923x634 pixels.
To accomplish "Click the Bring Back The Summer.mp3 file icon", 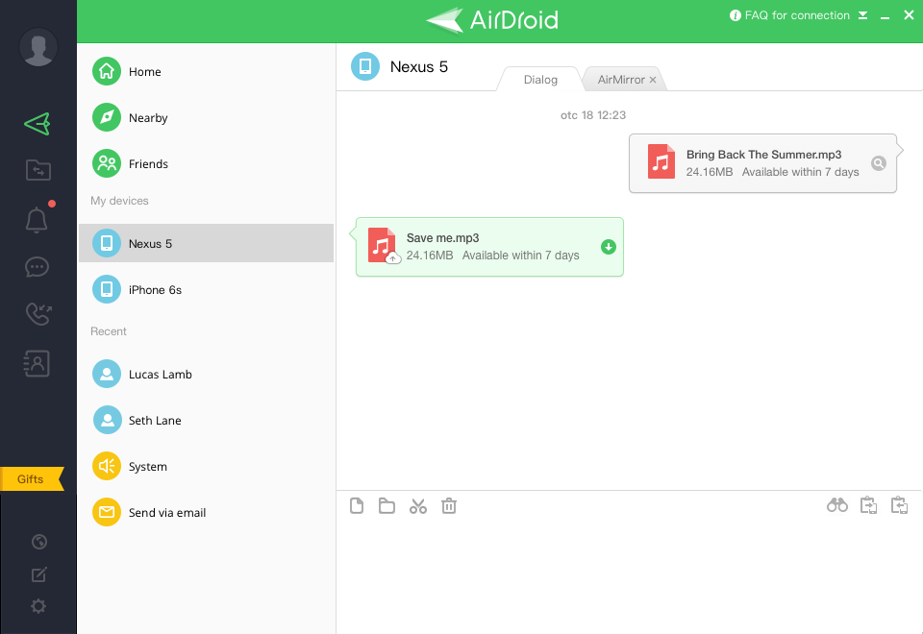I will (661, 161).
